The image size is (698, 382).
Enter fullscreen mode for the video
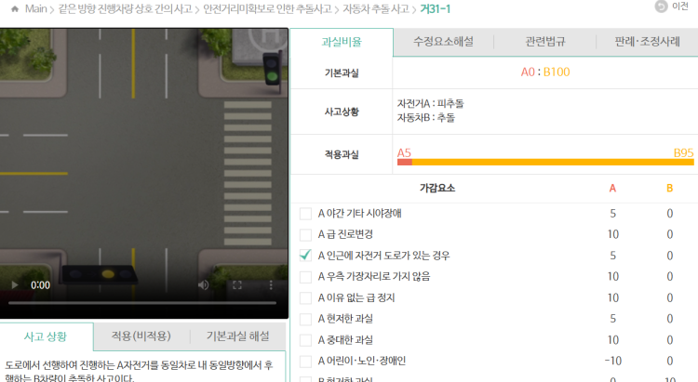[236, 285]
